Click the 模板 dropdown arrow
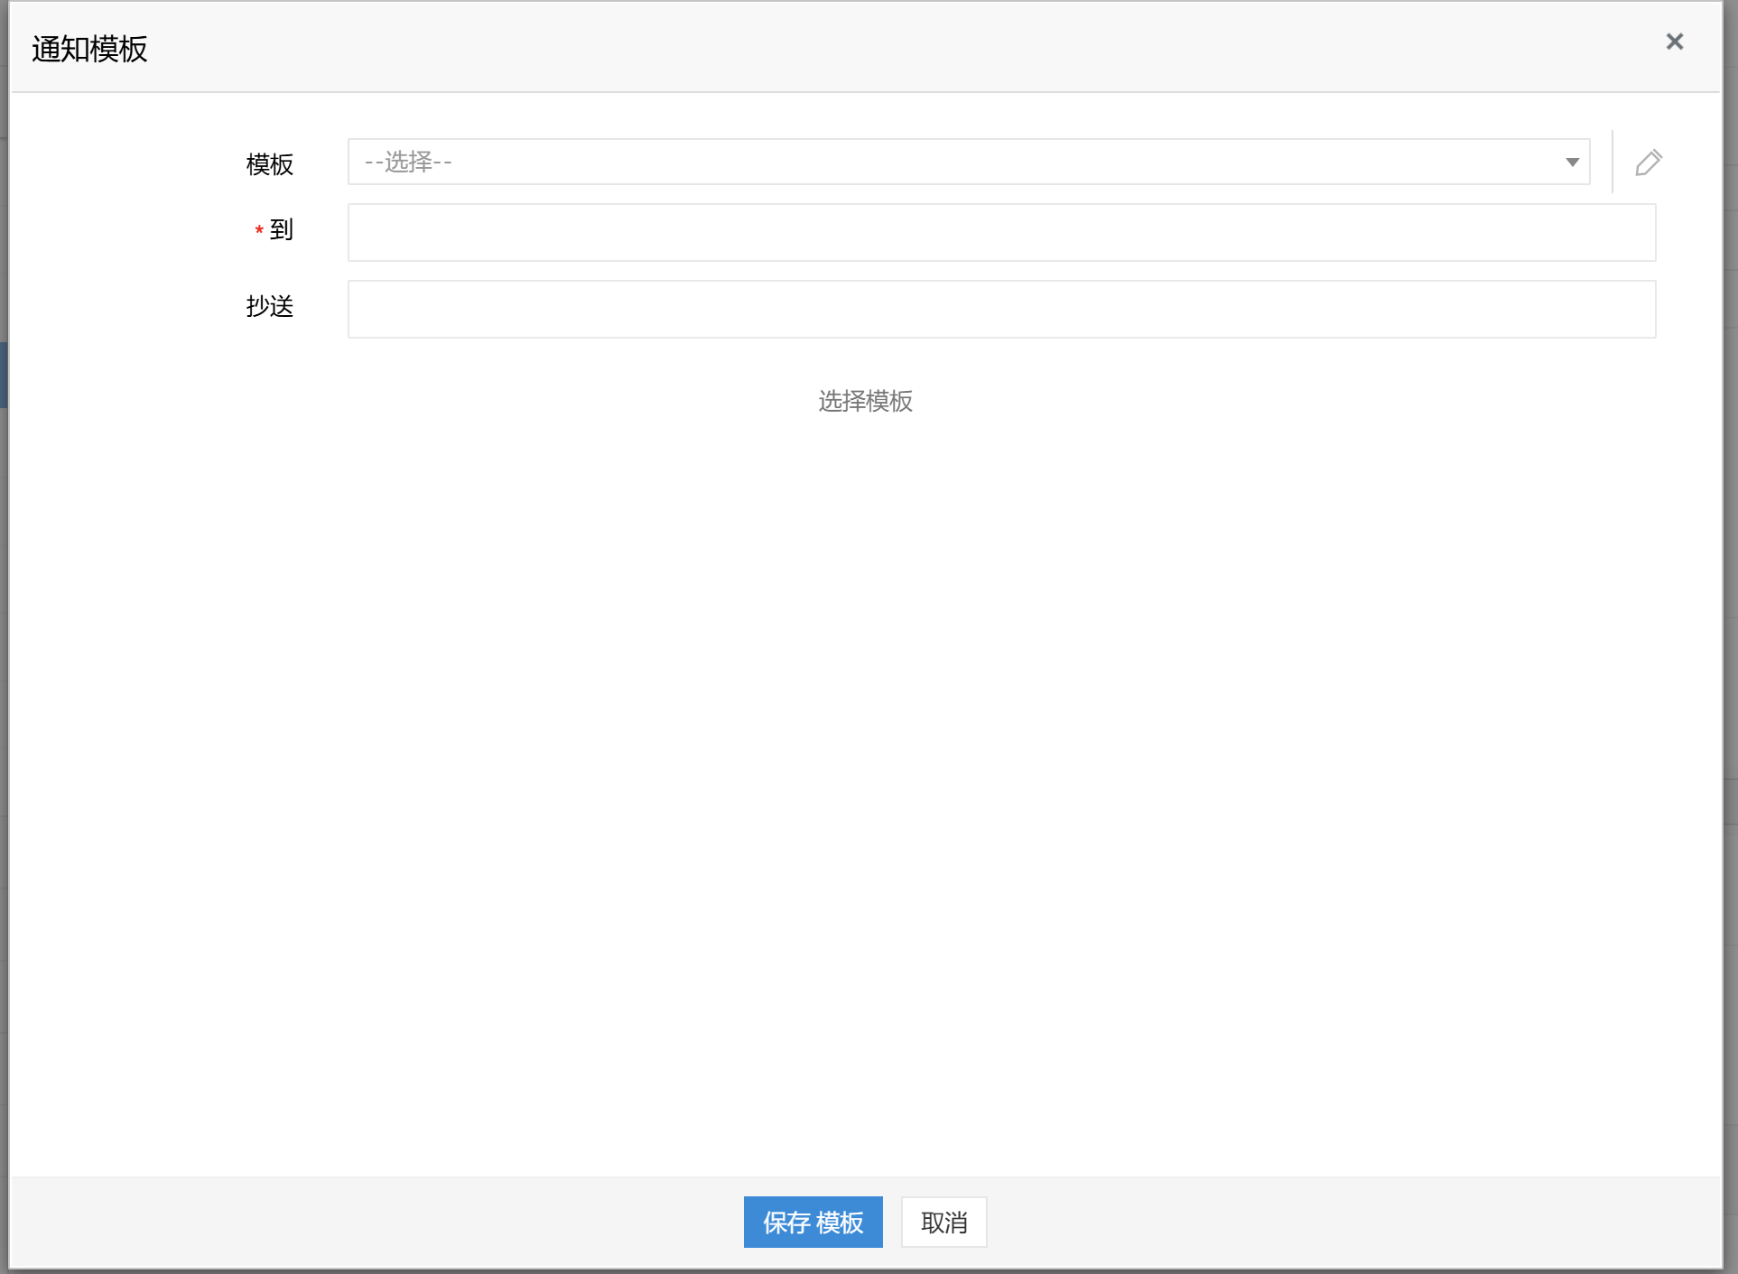This screenshot has height=1274, width=1738. click(1572, 163)
